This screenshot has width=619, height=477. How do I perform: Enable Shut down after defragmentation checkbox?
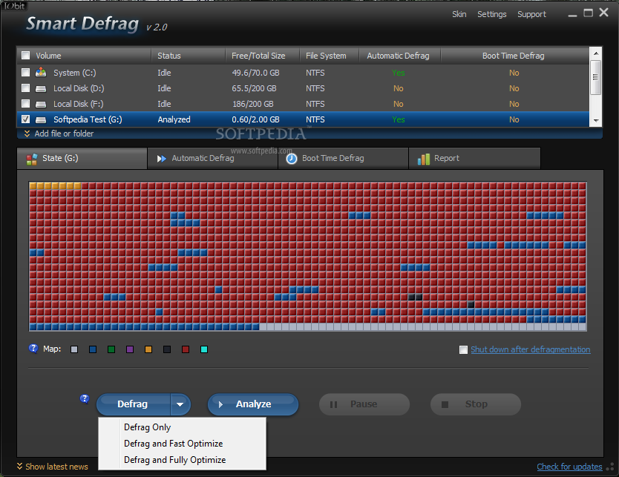coord(463,349)
